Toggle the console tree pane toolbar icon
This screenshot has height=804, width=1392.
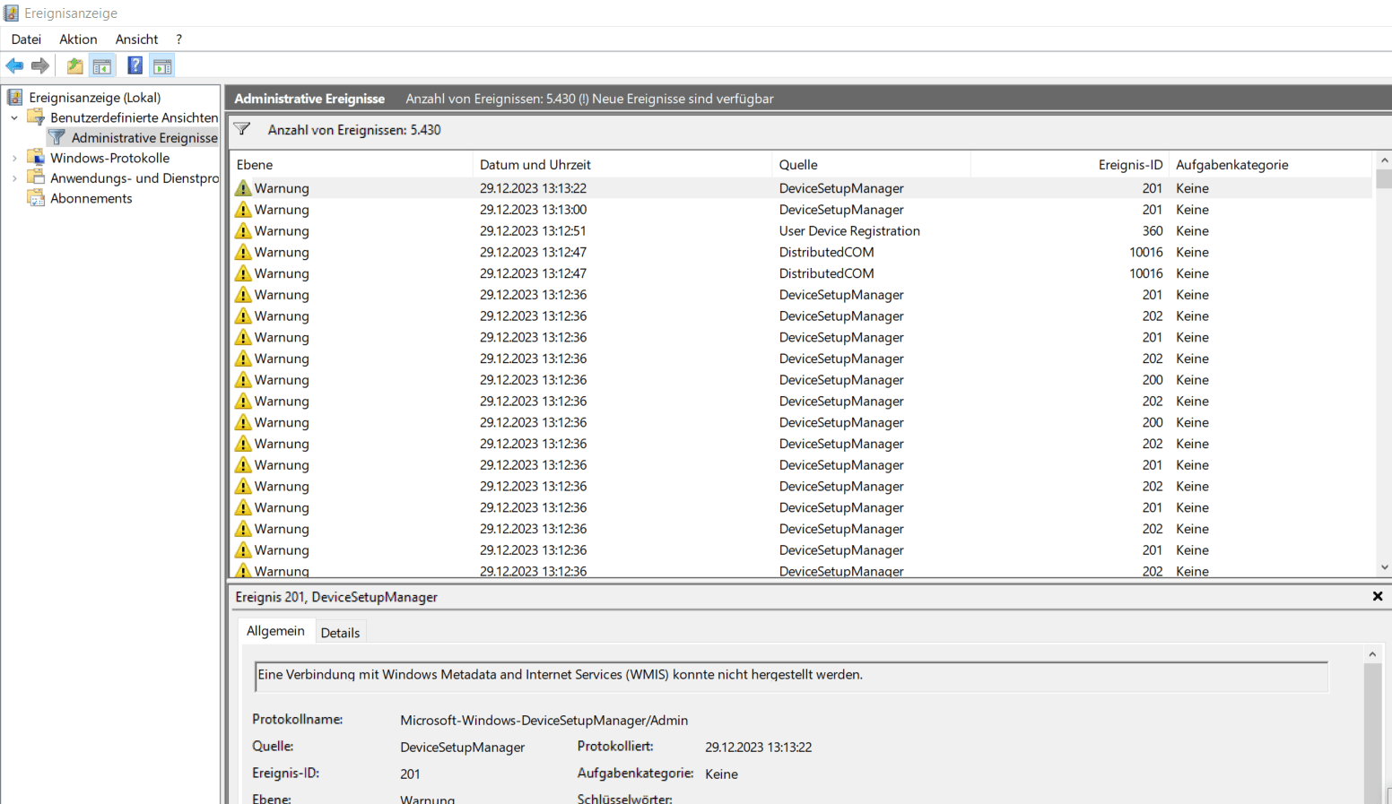point(102,65)
